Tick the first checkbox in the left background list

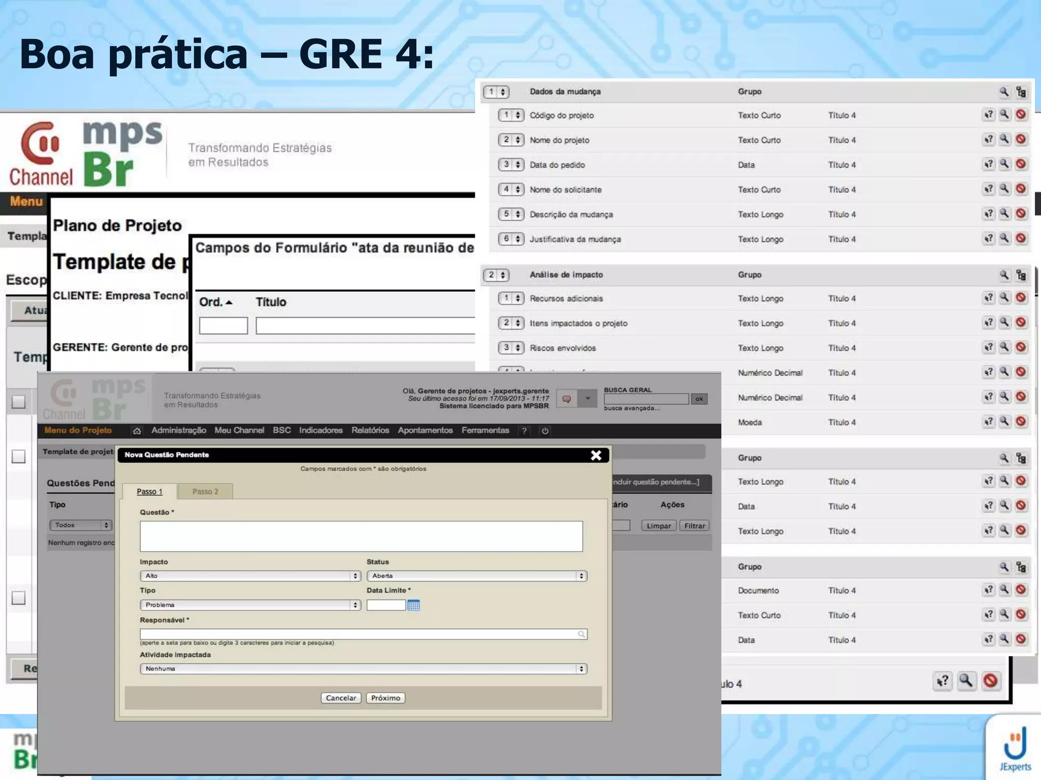point(18,402)
